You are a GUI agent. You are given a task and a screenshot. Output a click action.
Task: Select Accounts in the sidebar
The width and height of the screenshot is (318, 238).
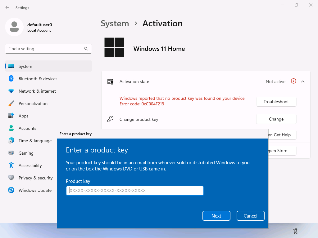pos(27,128)
